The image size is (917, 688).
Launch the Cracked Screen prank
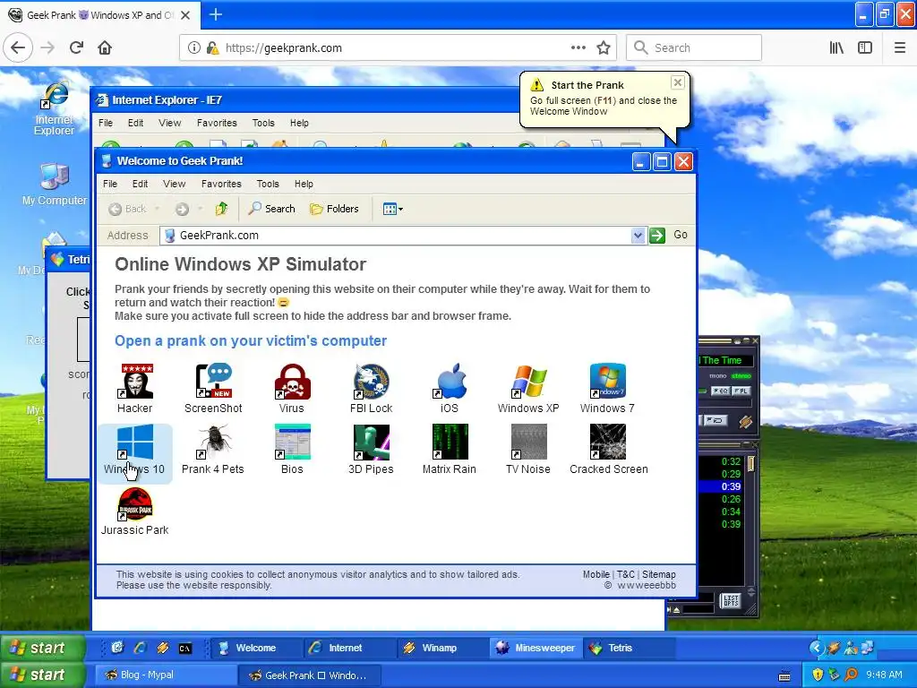tap(608, 450)
